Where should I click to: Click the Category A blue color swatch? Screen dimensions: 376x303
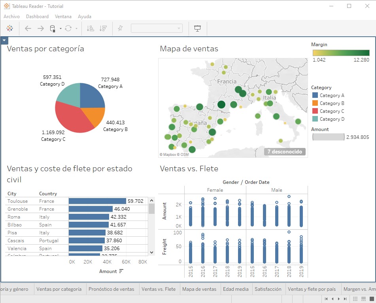(314, 95)
